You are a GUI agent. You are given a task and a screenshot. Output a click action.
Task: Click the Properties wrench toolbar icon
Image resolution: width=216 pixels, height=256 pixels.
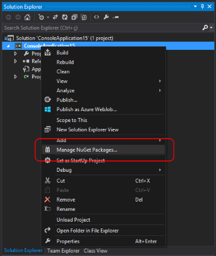[106, 17]
